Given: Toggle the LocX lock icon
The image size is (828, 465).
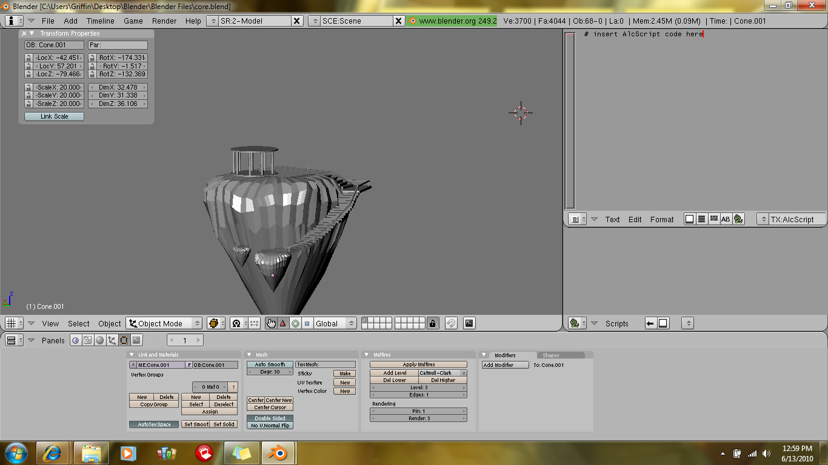Looking at the screenshot, I should pos(28,58).
